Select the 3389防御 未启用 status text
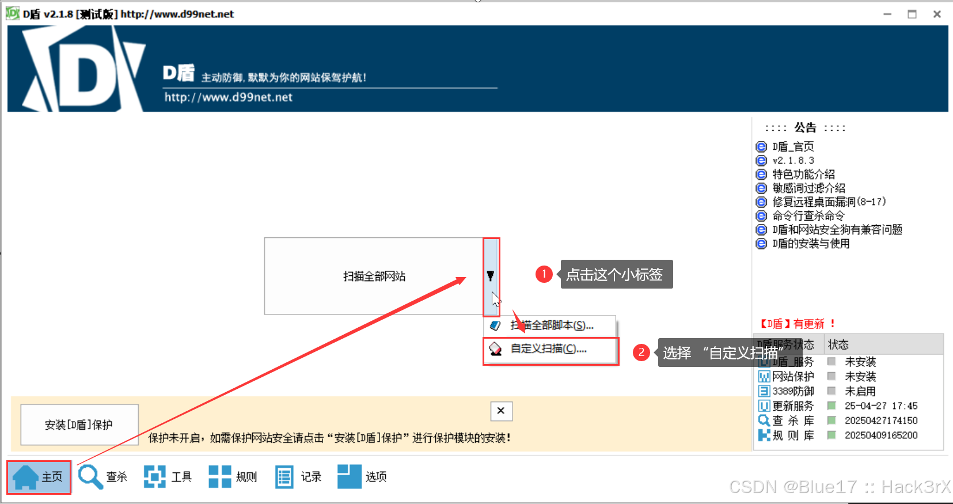The image size is (953, 504). coord(860,391)
